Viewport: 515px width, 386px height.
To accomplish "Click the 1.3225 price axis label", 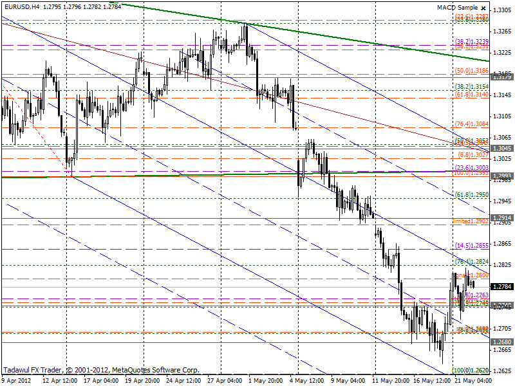I will pos(502,53).
